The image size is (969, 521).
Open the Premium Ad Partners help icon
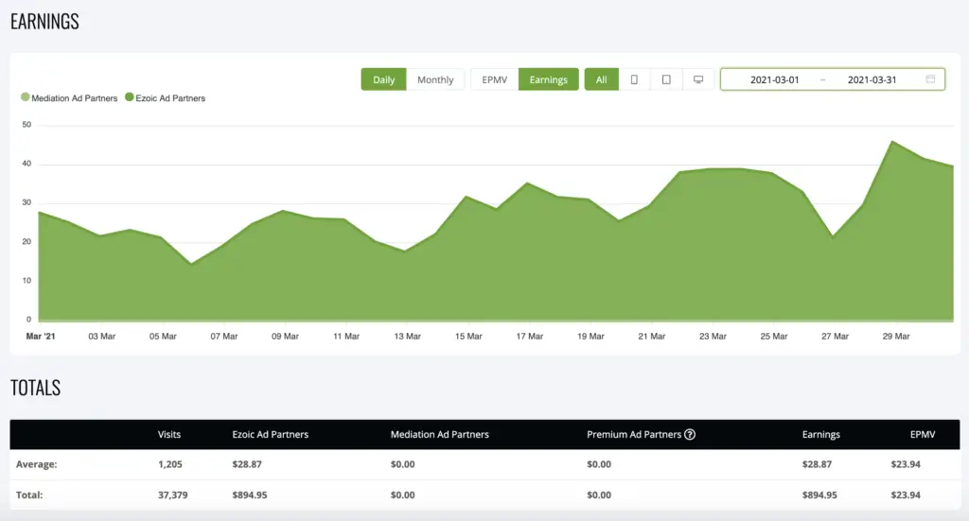[x=690, y=434]
